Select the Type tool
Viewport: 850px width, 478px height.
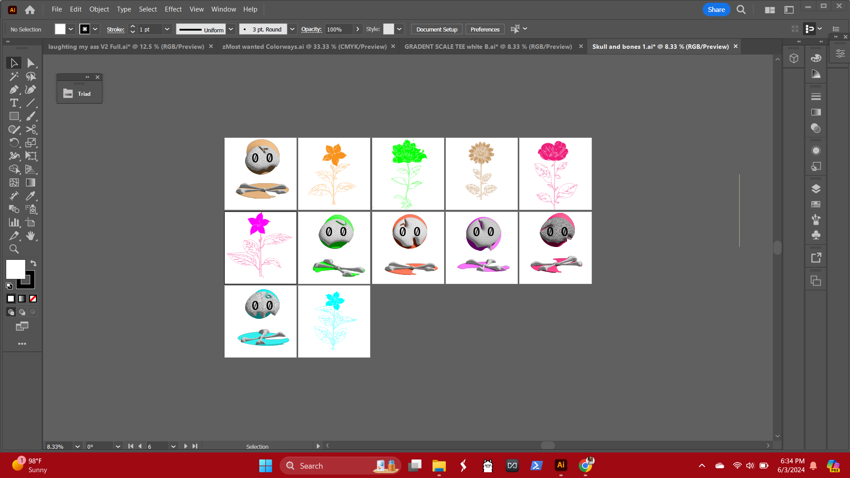coord(14,103)
